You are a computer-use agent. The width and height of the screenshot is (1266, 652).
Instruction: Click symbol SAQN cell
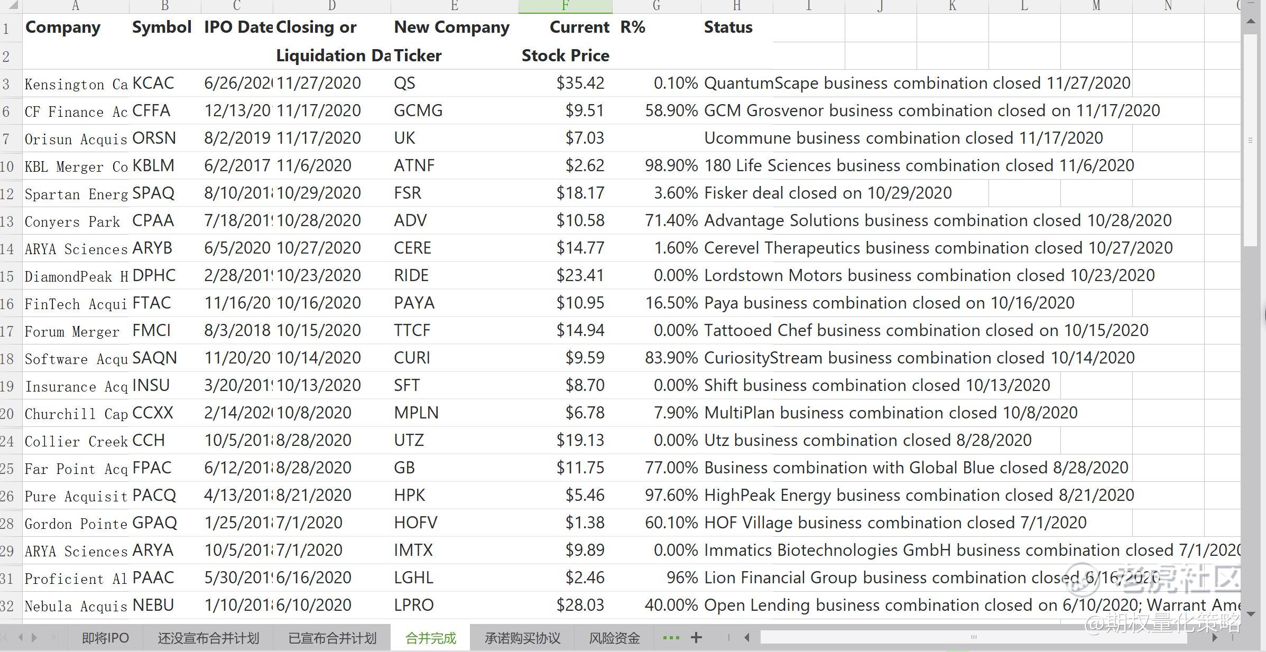[x=165, y=358]
